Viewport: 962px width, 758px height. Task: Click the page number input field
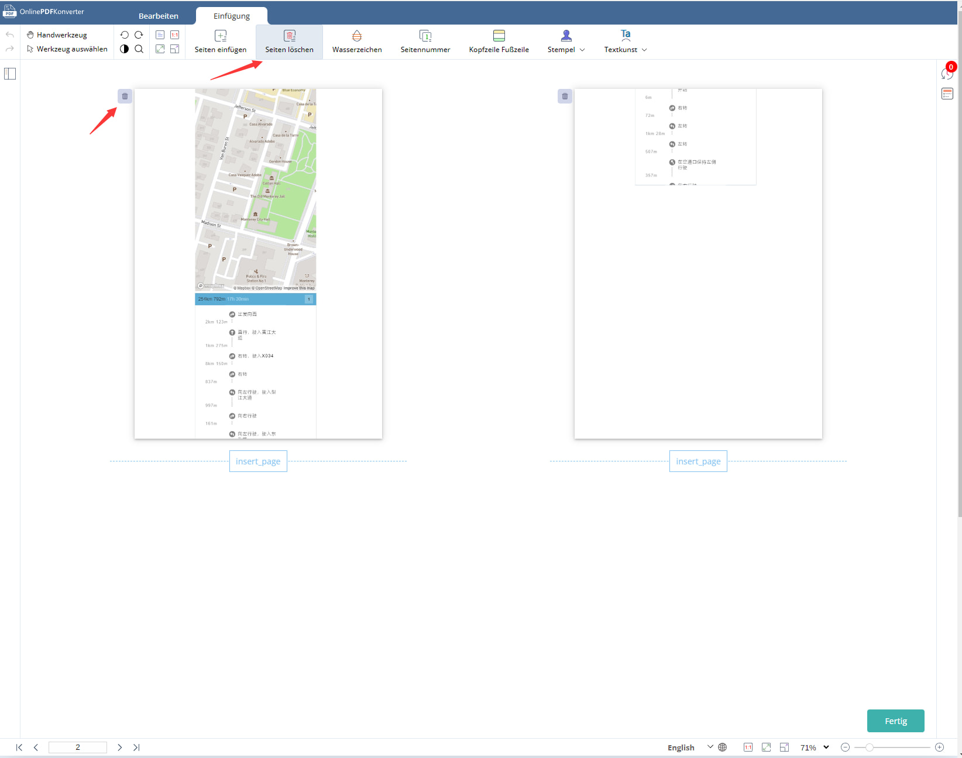[78, 747]
